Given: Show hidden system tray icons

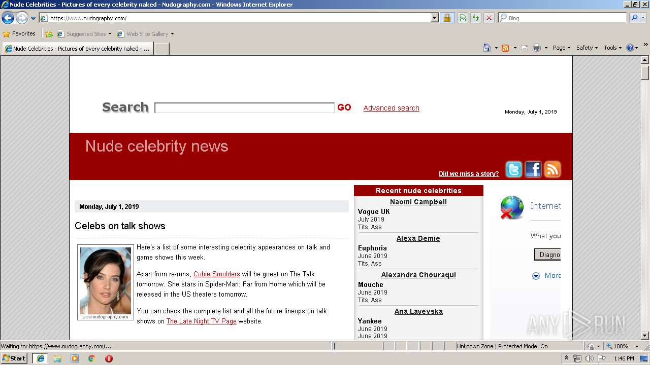Looking at the screenshot, I should pyautogui.click(x=567, y=358).
